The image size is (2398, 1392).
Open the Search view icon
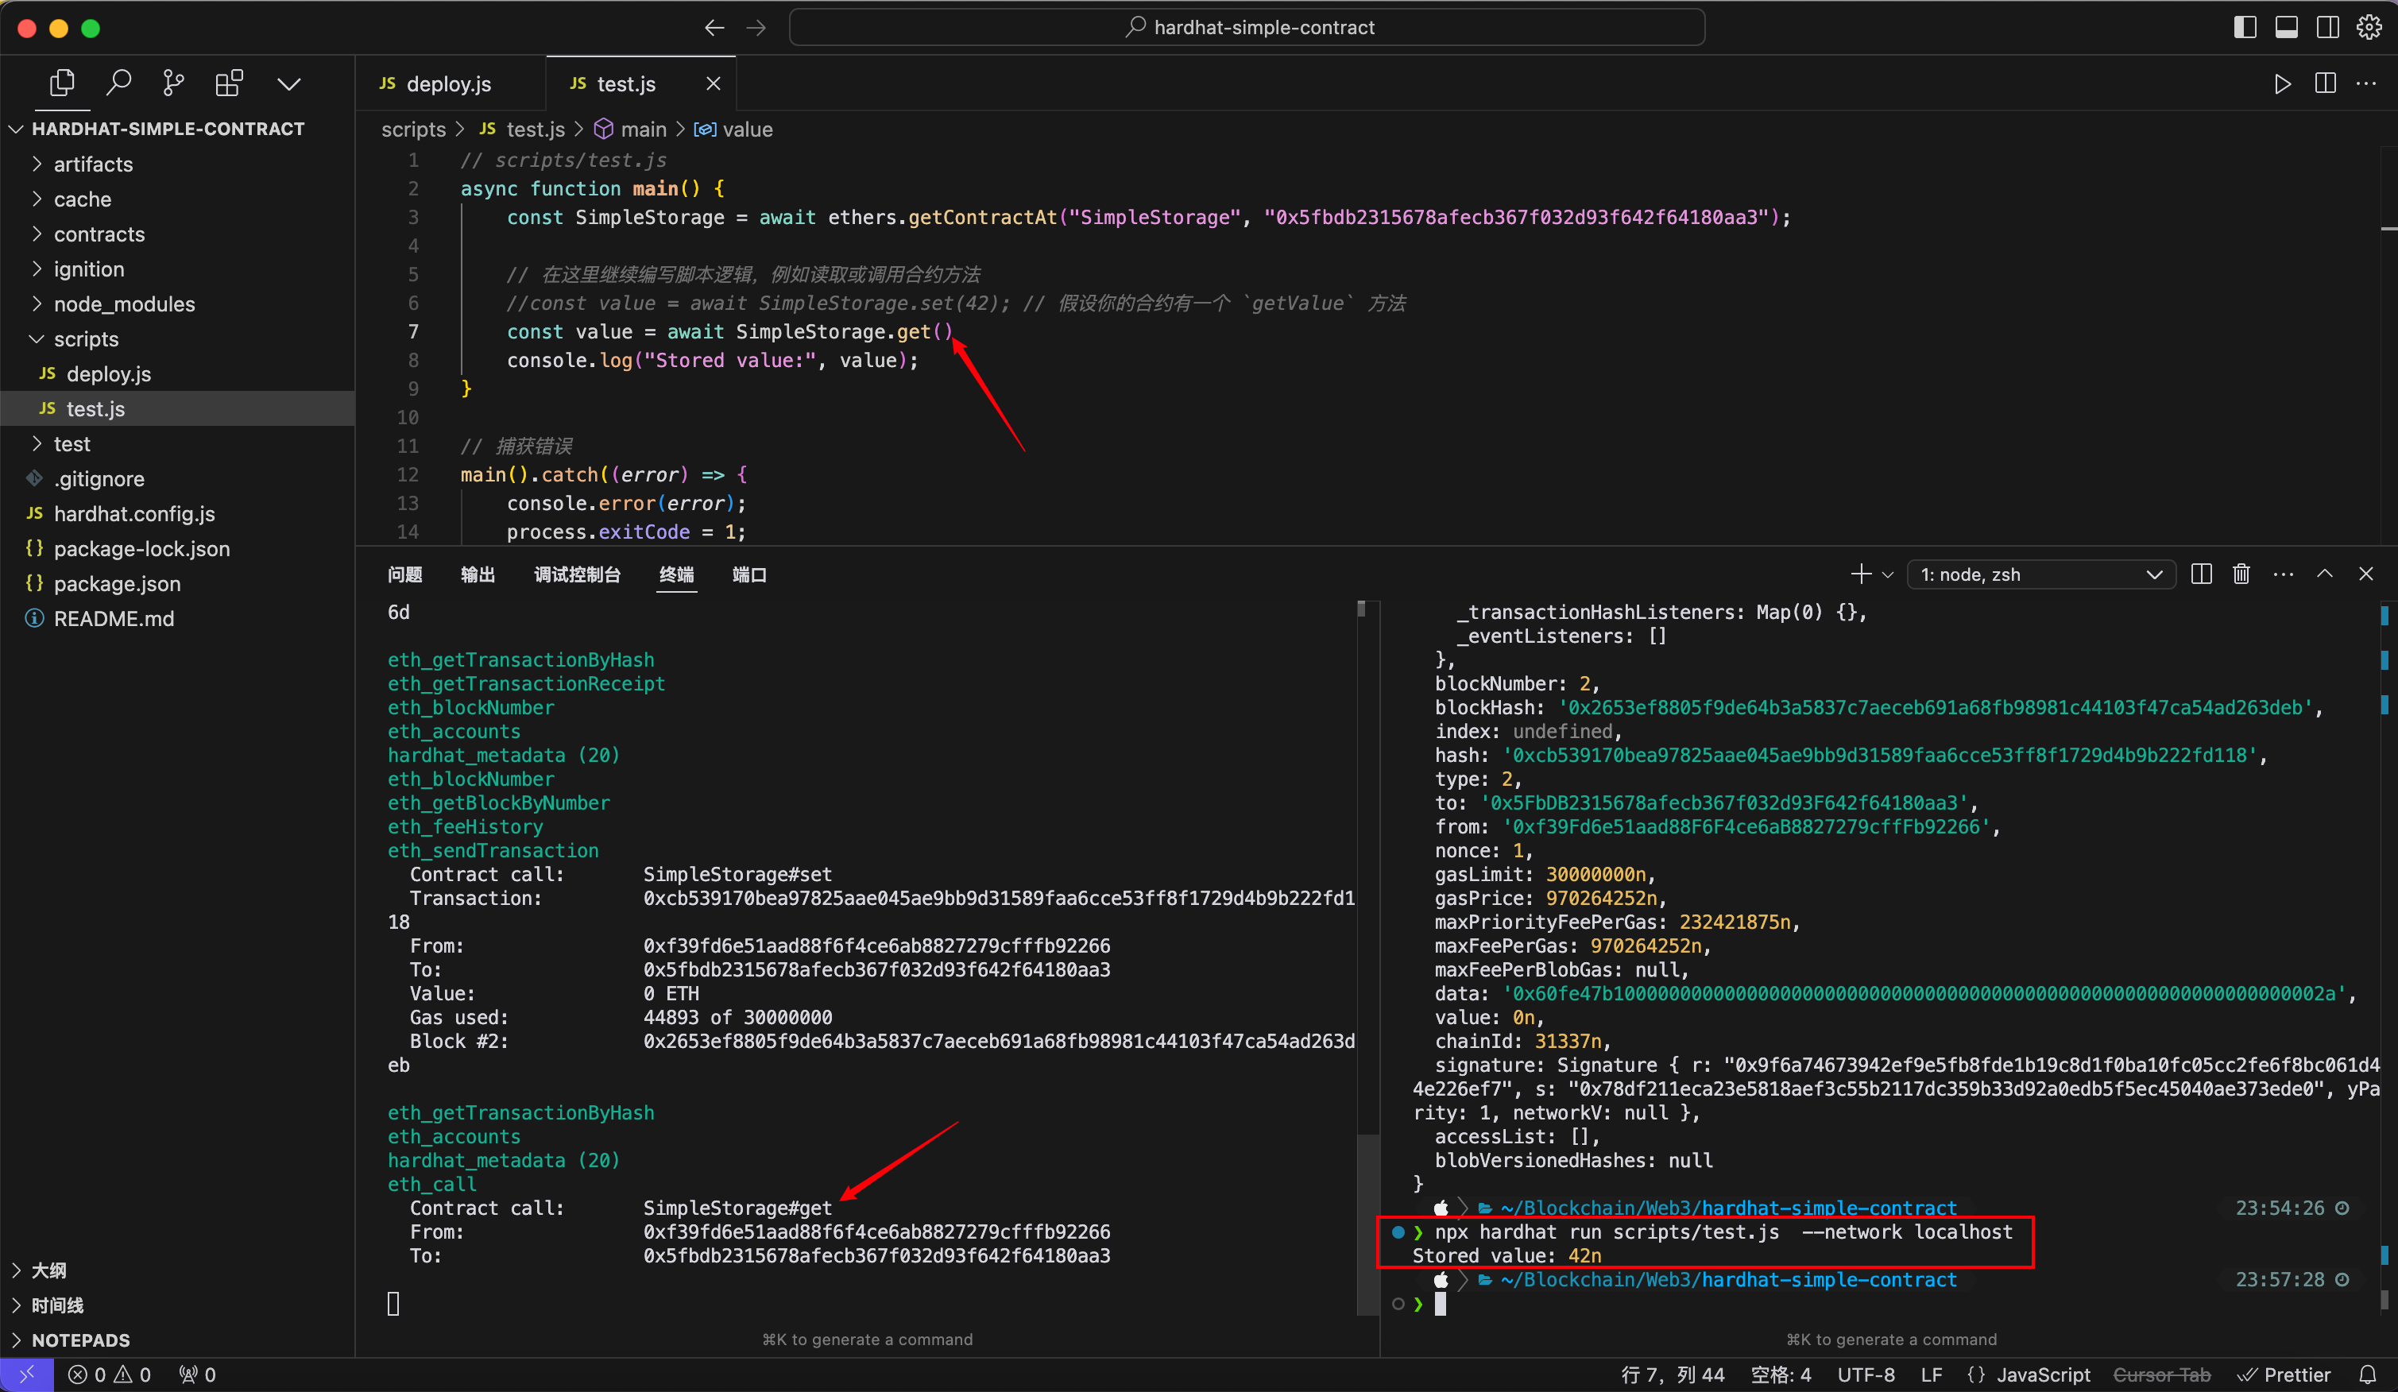click(118, 83)
